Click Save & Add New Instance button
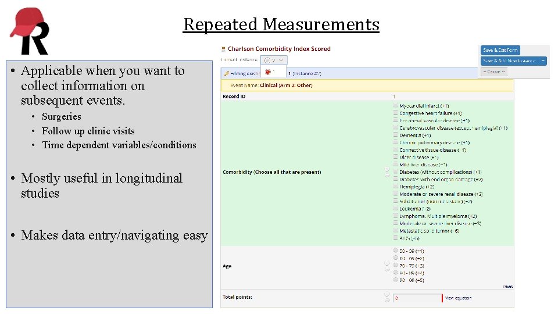Image resolution: width=558 pixels, height=314 pixels. [x=510, y=61]
